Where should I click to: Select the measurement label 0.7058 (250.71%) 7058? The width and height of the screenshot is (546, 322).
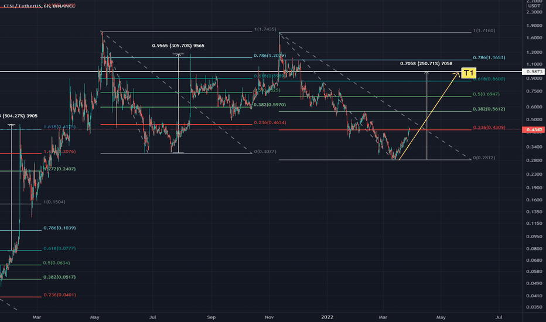pyautogui.click(x=426, y=63)
